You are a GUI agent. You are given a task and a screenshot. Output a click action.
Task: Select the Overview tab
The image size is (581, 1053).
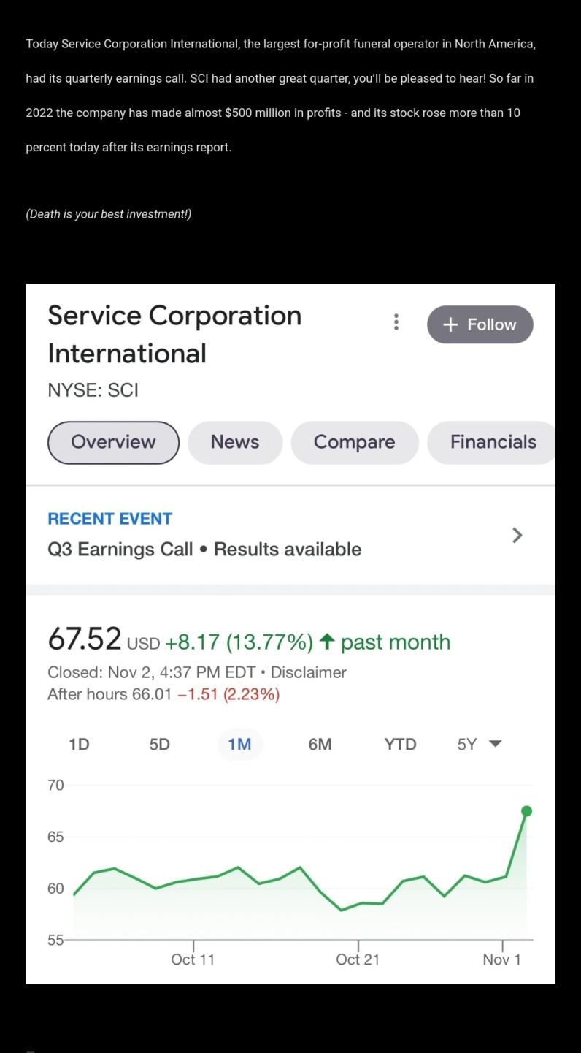(x=113, y=442)
